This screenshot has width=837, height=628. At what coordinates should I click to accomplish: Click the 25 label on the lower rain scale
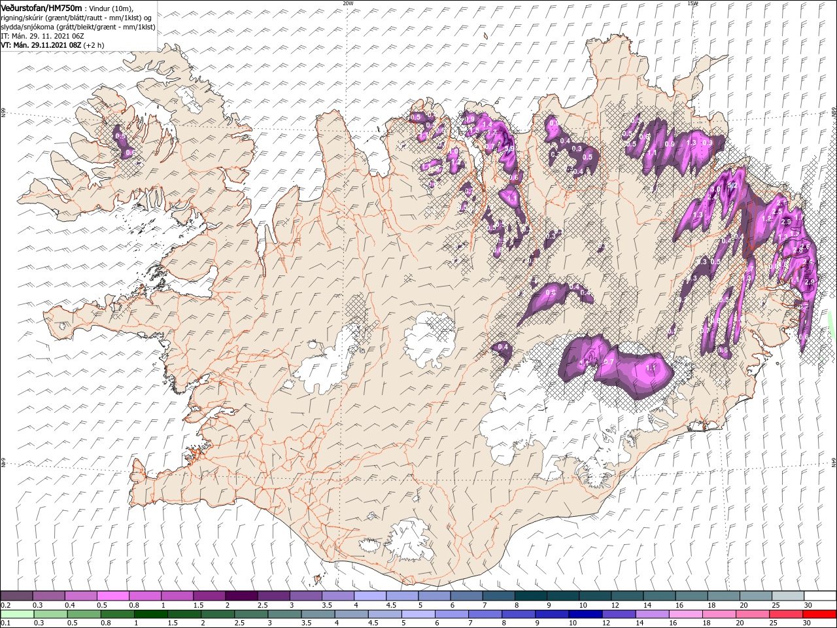(774, 623)
